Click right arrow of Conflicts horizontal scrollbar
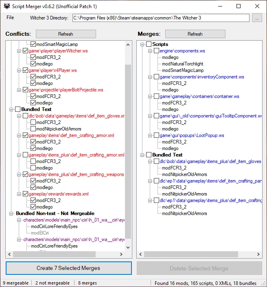The width and height of the screenshot is (267, 287). (x=121, y=254)
